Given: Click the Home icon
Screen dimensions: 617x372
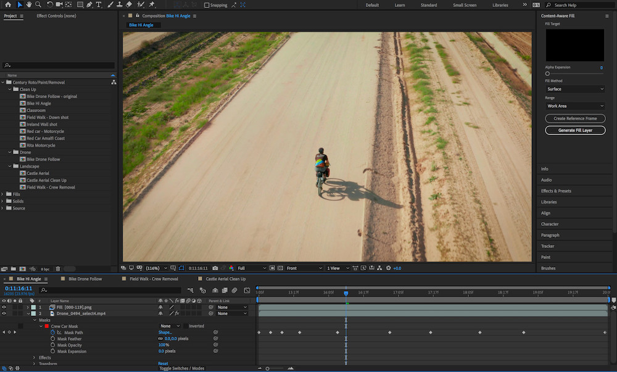Looking at the screenshot, I should pyautogui.click(x=8, y=5).
